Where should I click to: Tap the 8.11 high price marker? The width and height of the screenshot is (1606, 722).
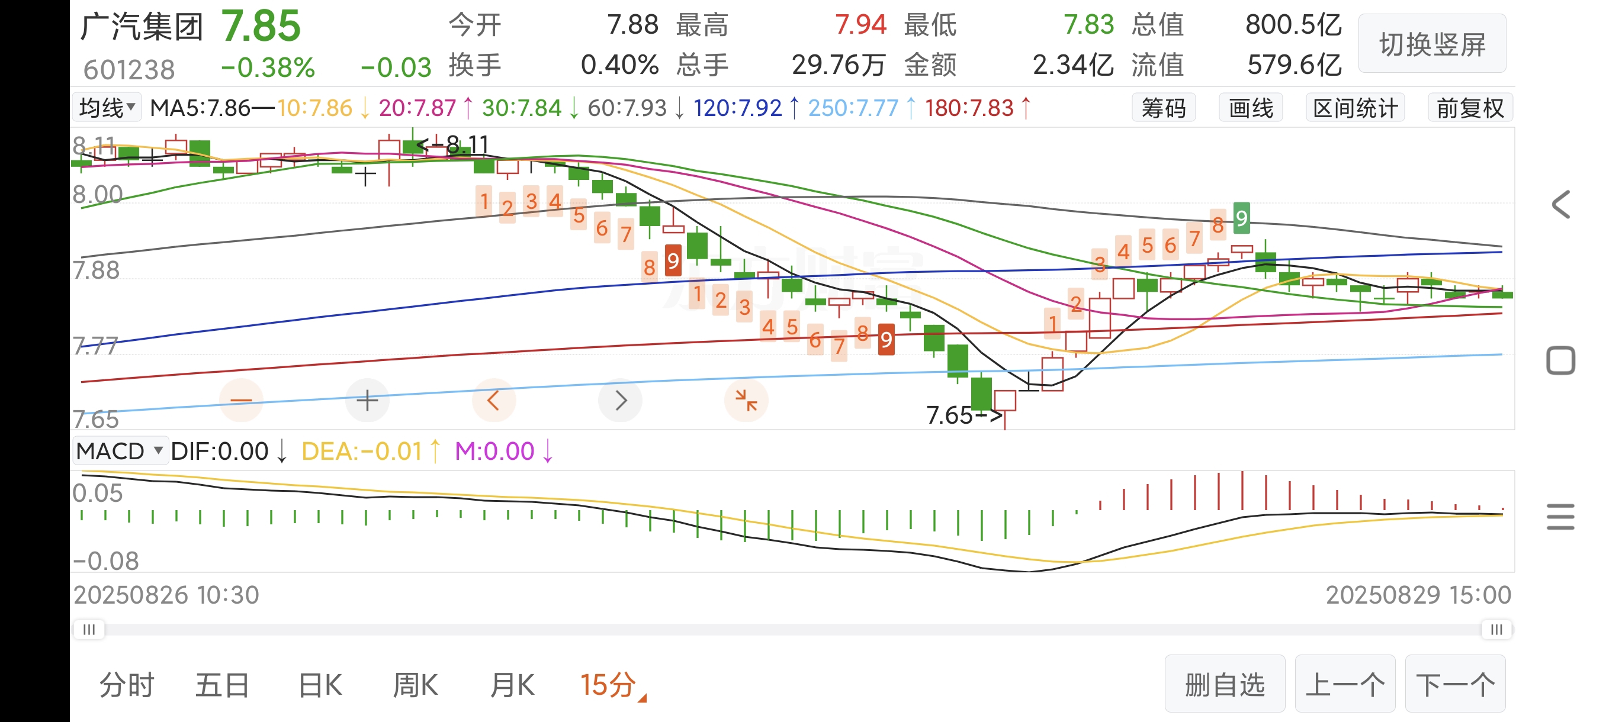click(x=453, y=144)
